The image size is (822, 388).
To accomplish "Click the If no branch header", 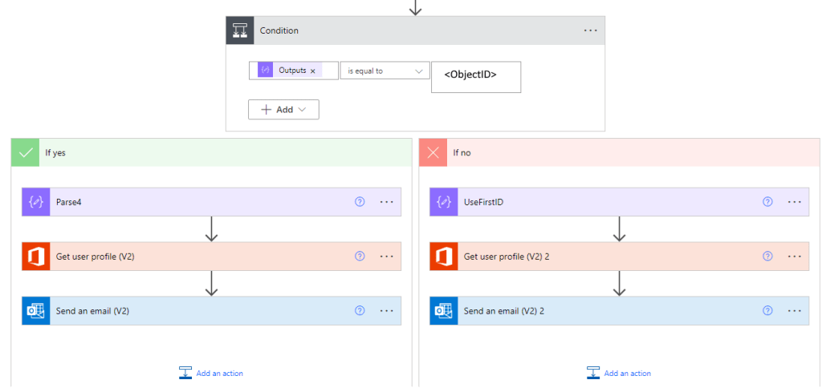I will coord(620,152).
